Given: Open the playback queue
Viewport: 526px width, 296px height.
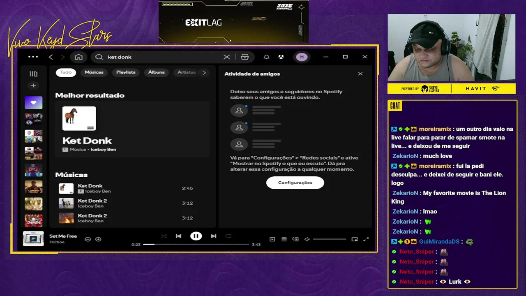Looking at the screenshot, I should [284, 239].
